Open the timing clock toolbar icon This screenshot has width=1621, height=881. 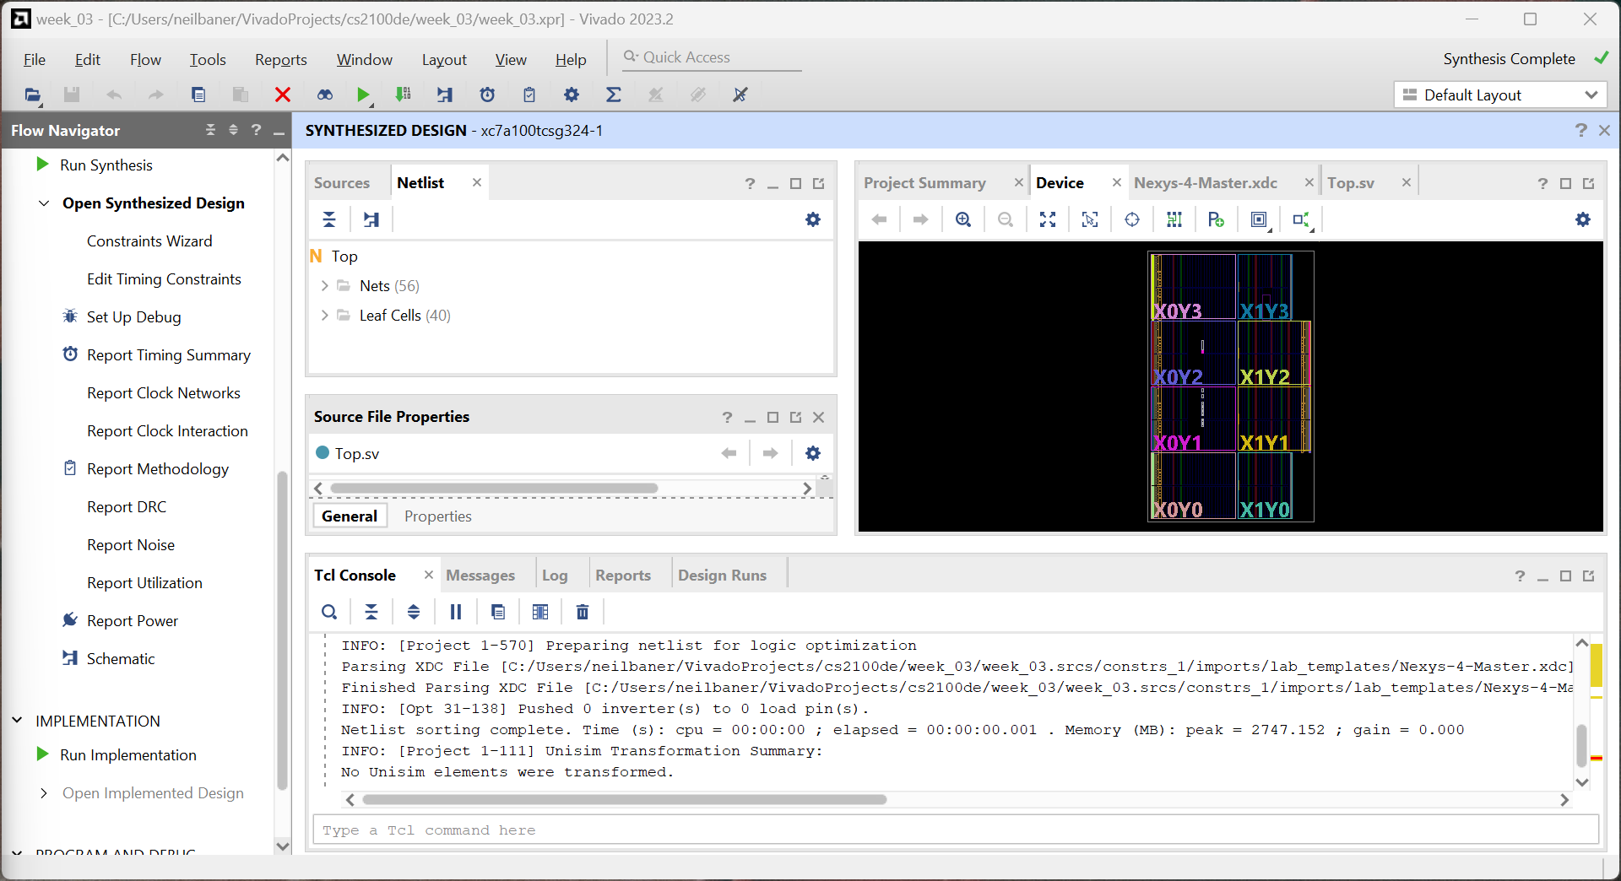point(487,95)
